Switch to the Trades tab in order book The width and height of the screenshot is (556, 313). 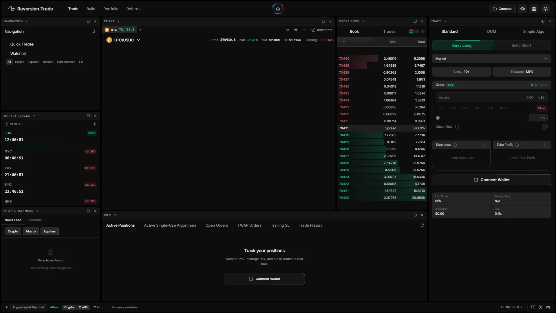[389, 31]
